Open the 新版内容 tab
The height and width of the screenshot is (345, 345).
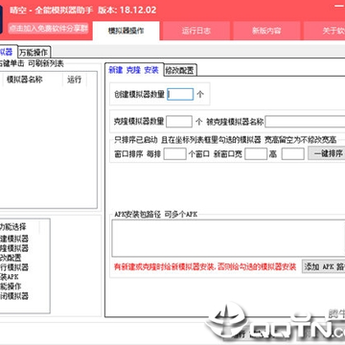tap(266, 31)
